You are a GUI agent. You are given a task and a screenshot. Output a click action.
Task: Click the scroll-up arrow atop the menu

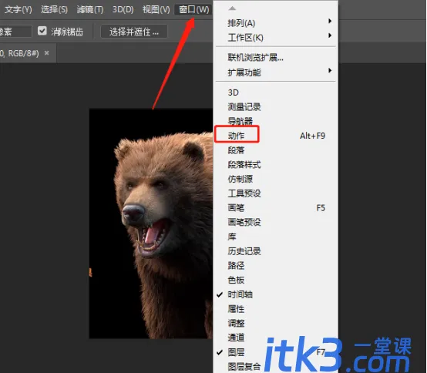point(232,8)
